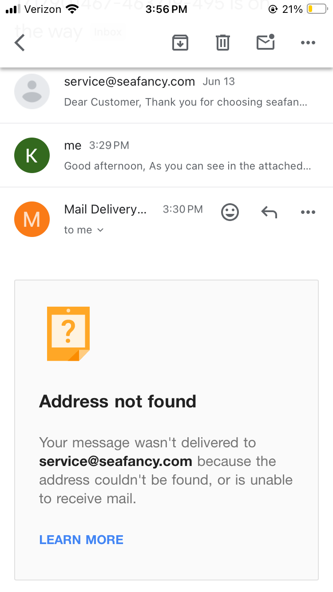
Task: Tap the Inbox label in the header
Action: tap(108, 32)
